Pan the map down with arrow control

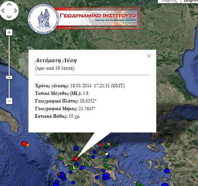[x=9, y=17]
